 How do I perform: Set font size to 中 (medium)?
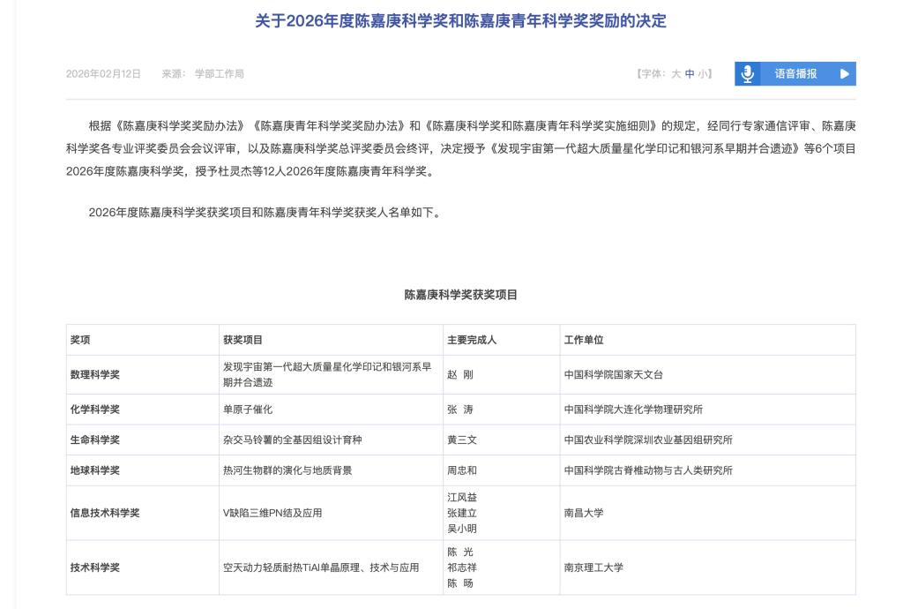690,74
